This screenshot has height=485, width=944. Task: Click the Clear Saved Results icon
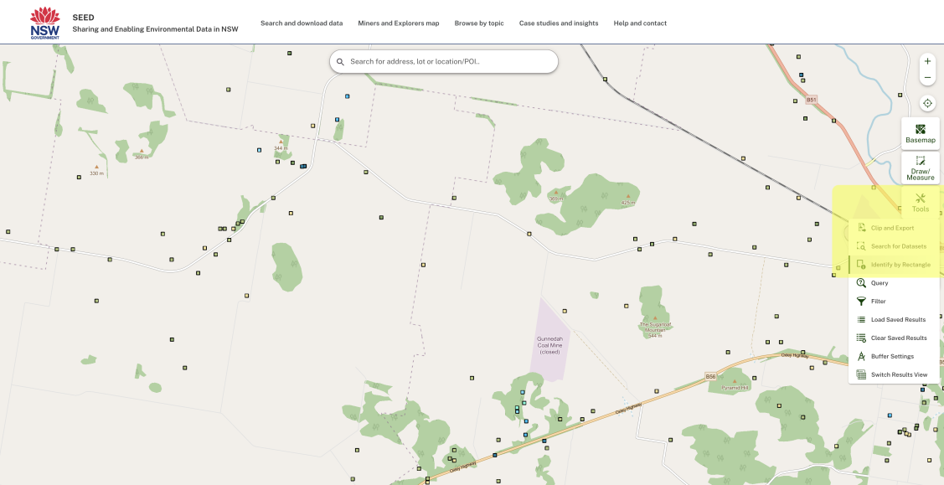[x=861, y=338]
